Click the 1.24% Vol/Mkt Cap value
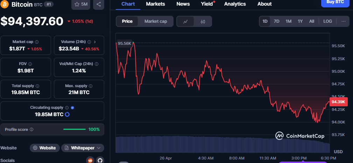Image resolution: width=353 pixels, height=163 pixels. pos(79,71)
